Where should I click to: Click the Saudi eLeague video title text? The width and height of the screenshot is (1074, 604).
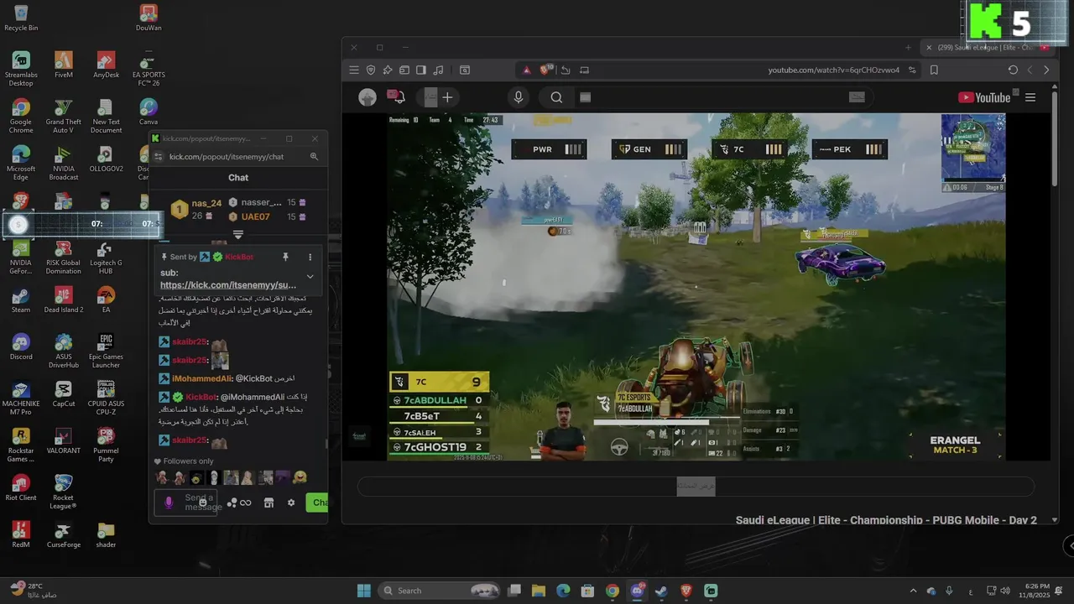coord(886,520)
